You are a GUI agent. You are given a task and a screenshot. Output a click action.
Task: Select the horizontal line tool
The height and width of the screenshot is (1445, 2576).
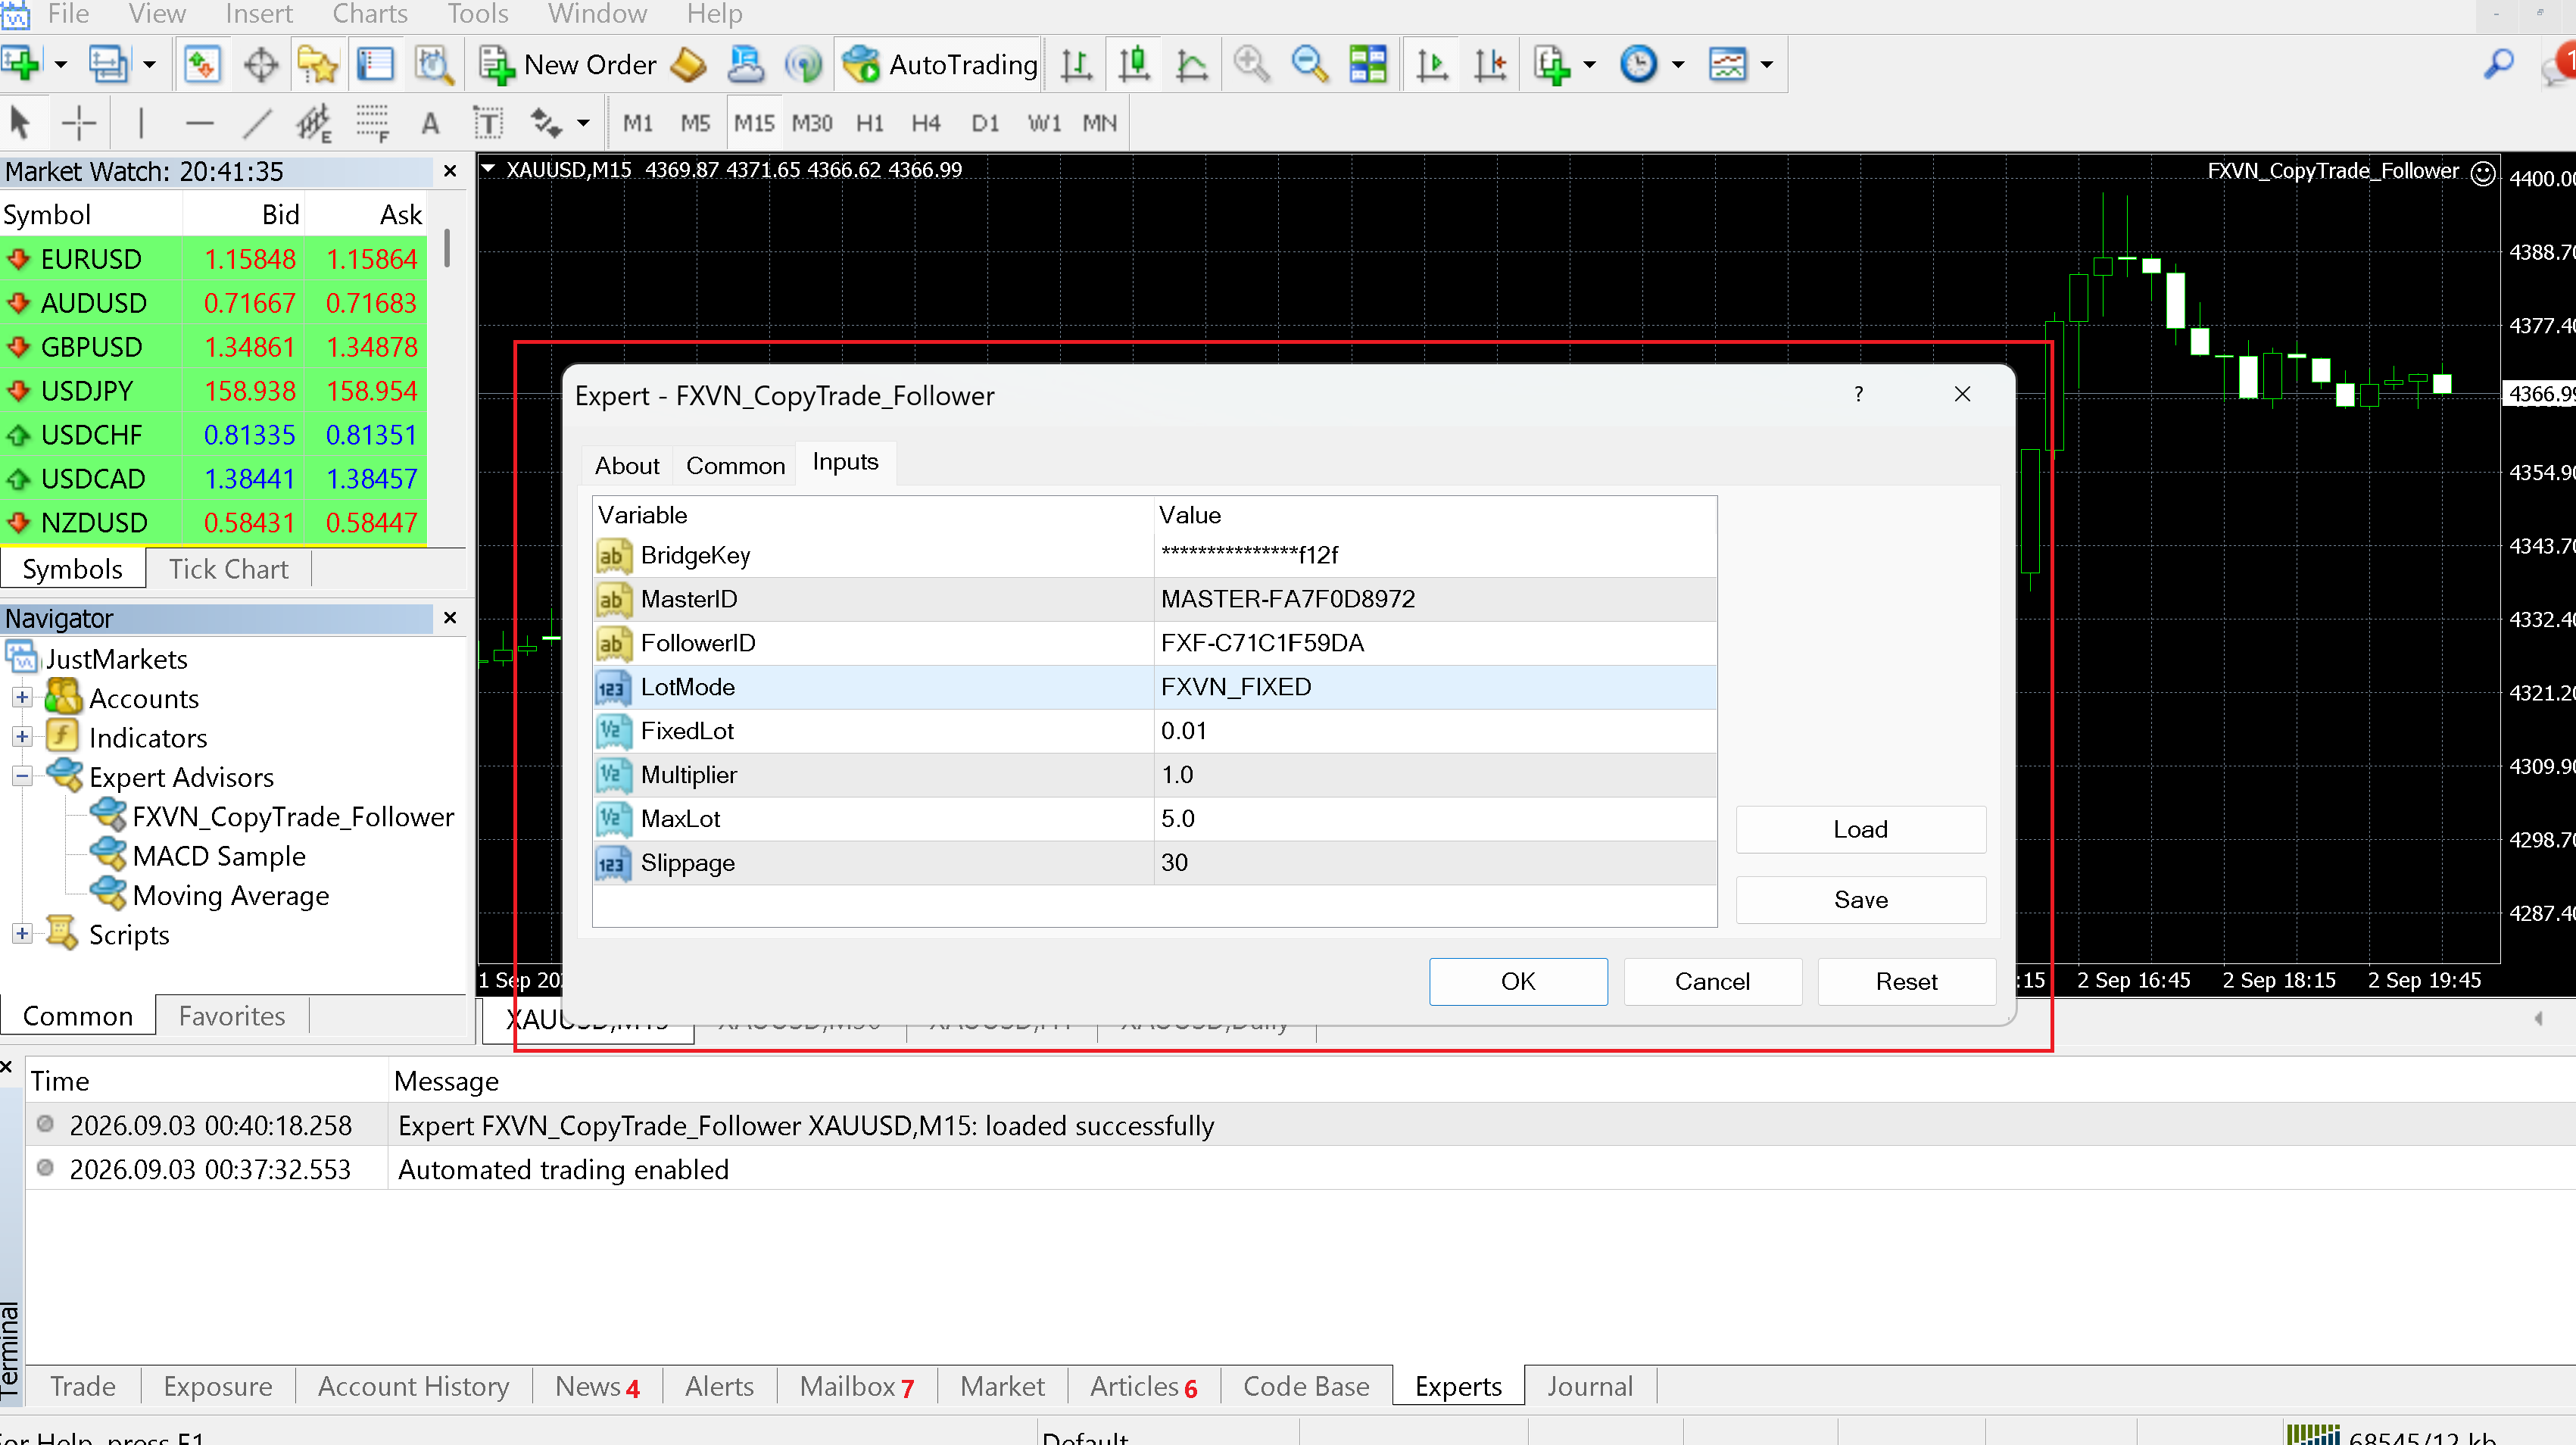pyautogui.click(x=200, y=123)
